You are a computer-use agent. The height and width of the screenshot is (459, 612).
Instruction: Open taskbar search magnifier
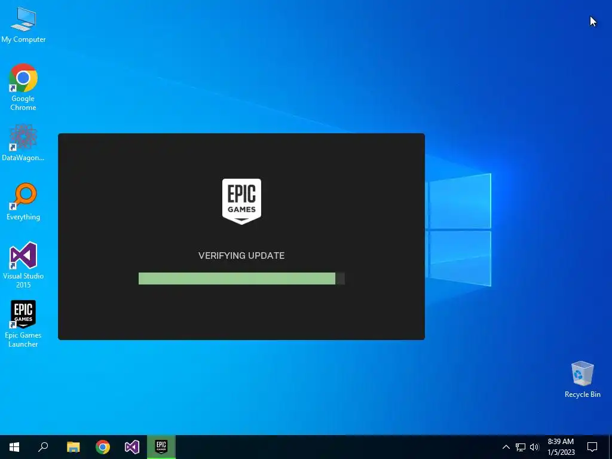tap(43, 447)
